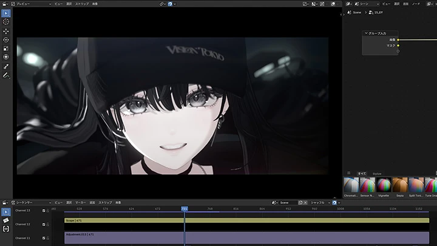The height and width of the screenshot is (246, 437).
Task: Toggle mute checkbox for Channel 13
Action: [44, 211]
